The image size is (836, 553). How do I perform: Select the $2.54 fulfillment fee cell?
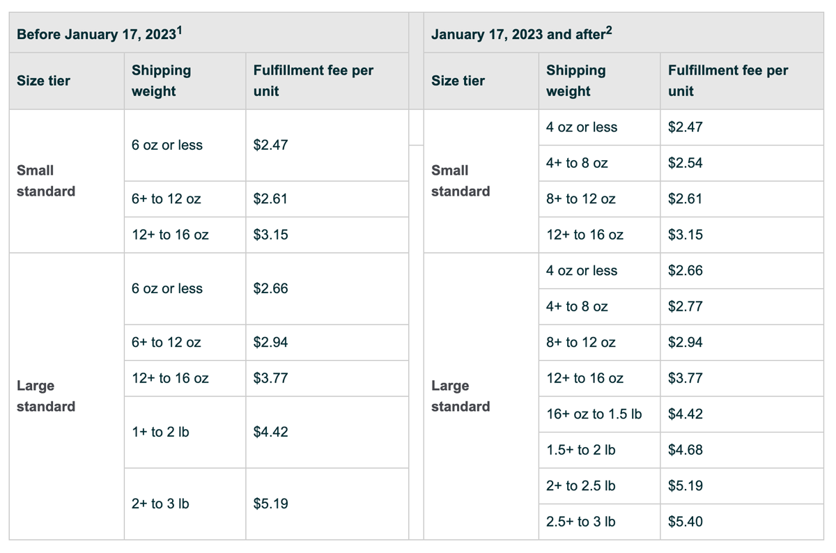(x=686, y=163)
